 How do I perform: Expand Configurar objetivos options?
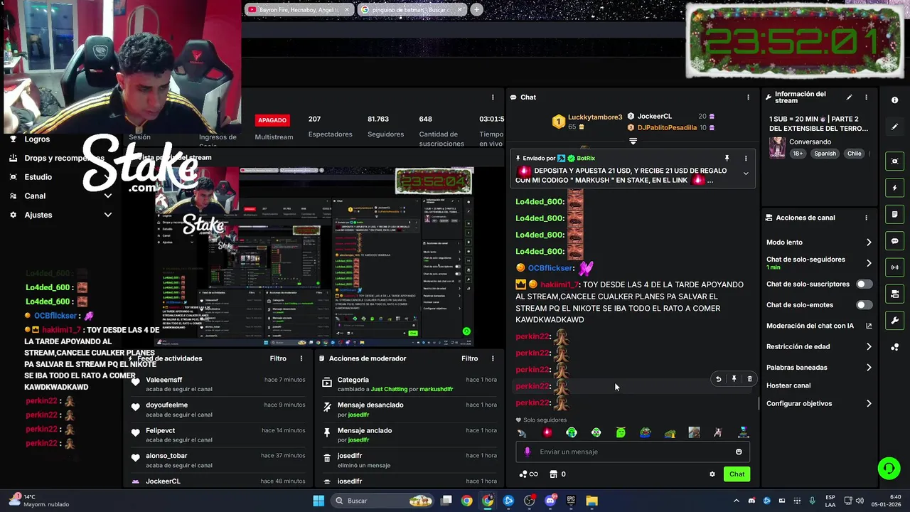[x=869, y=403]
